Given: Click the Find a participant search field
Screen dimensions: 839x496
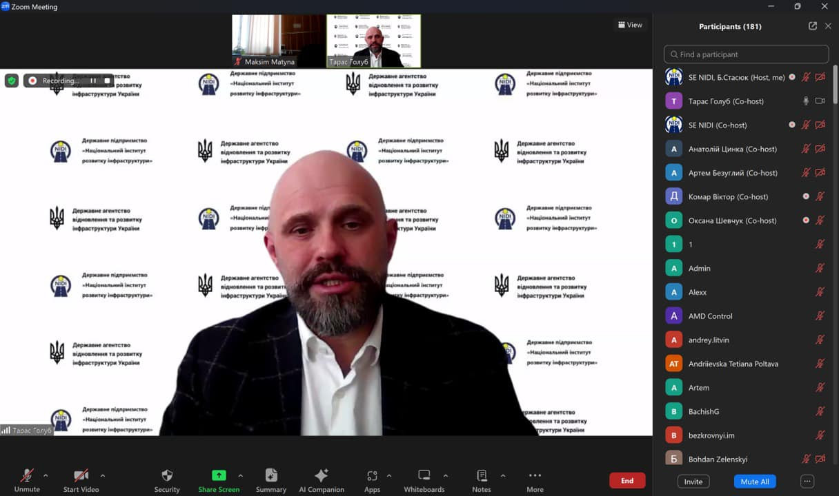Looking at the screenshot, I should click(x=747, y=54).
